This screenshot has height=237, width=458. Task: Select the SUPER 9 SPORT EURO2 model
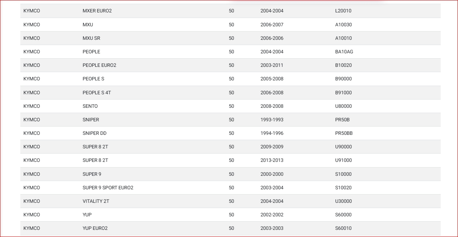tap(108, 188)
